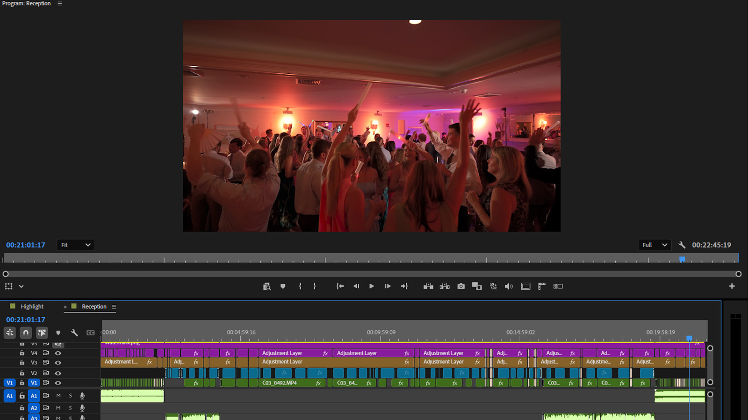The height and width of the screenshot is (420, 748).
Task: Lock video track V3
Action: click(22, 363)
